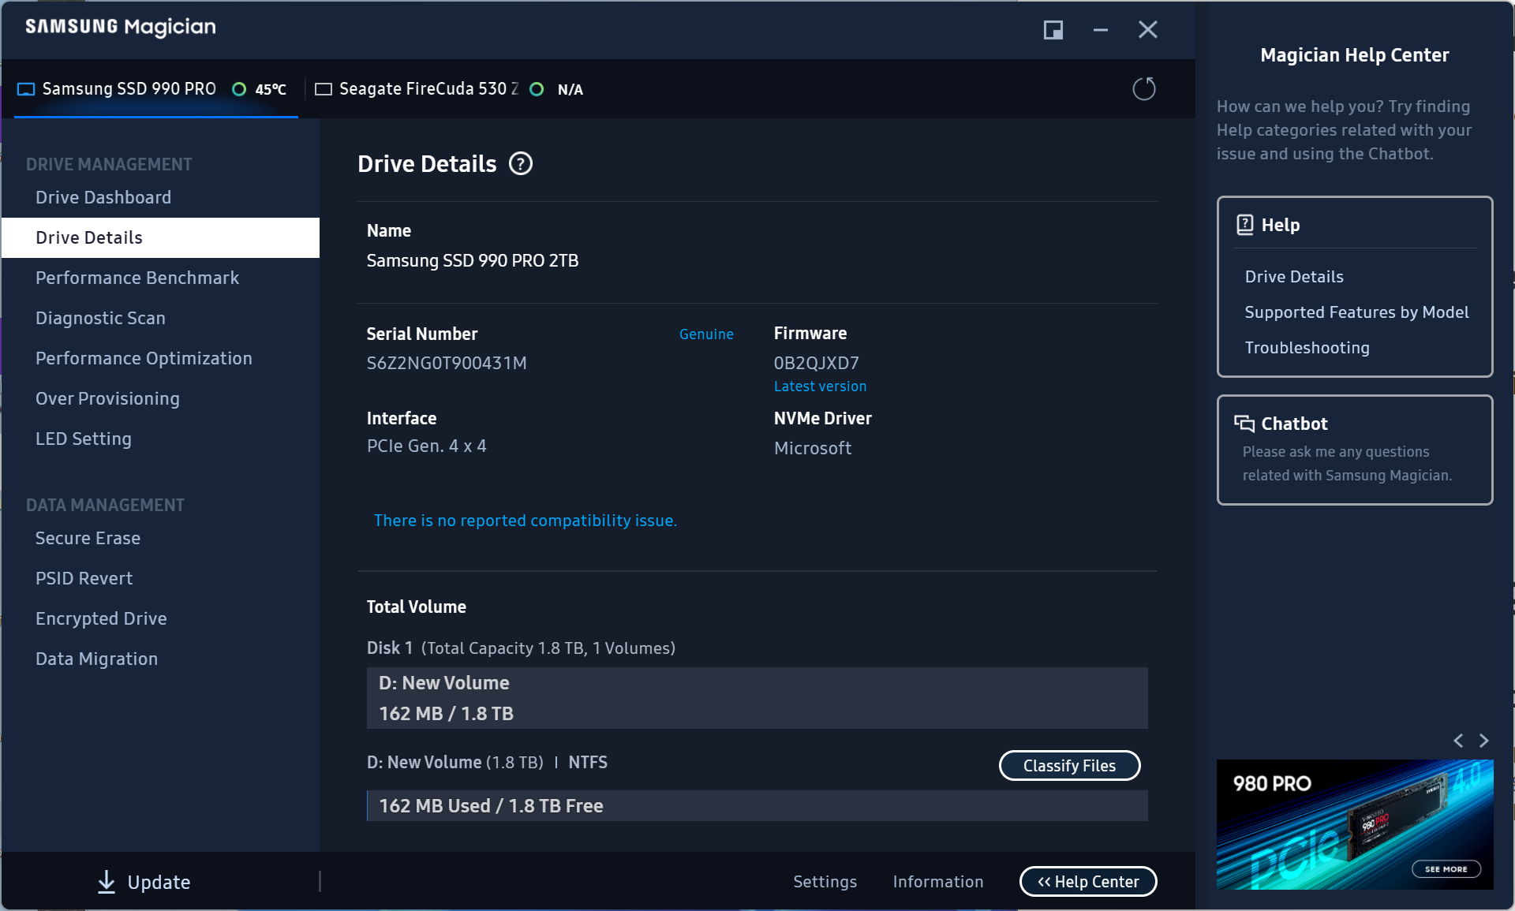Click the Chatbot speech bubble icon
This screenshot has width=1515, height=911.
tap(1244, 424)
